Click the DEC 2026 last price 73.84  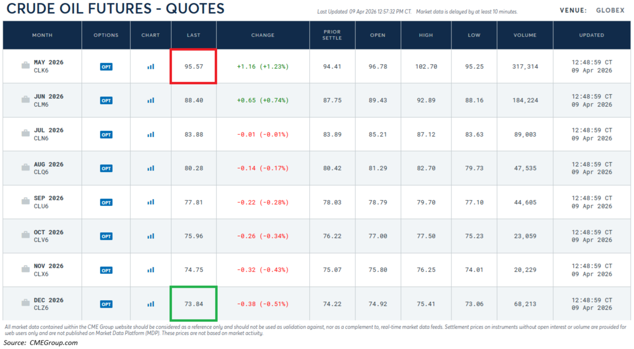194,304
